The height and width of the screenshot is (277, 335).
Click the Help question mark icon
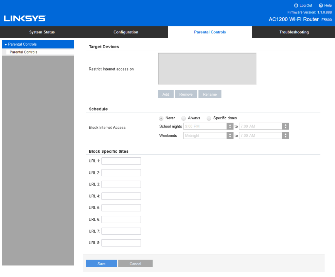click(x=321, y=6)
